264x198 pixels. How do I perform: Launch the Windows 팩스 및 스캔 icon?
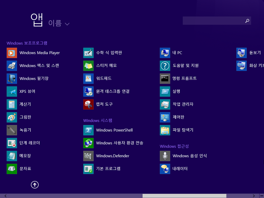click(12, 66)
